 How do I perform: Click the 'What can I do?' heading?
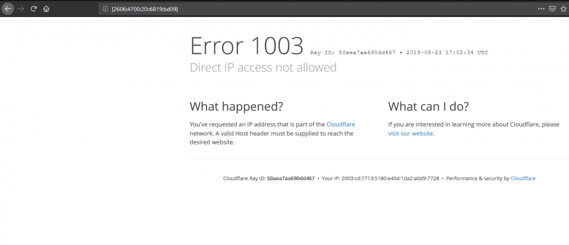(428, 106)
